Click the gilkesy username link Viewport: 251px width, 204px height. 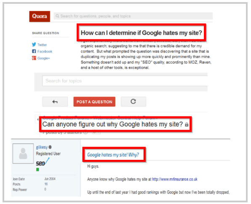[x=42, y=147]
